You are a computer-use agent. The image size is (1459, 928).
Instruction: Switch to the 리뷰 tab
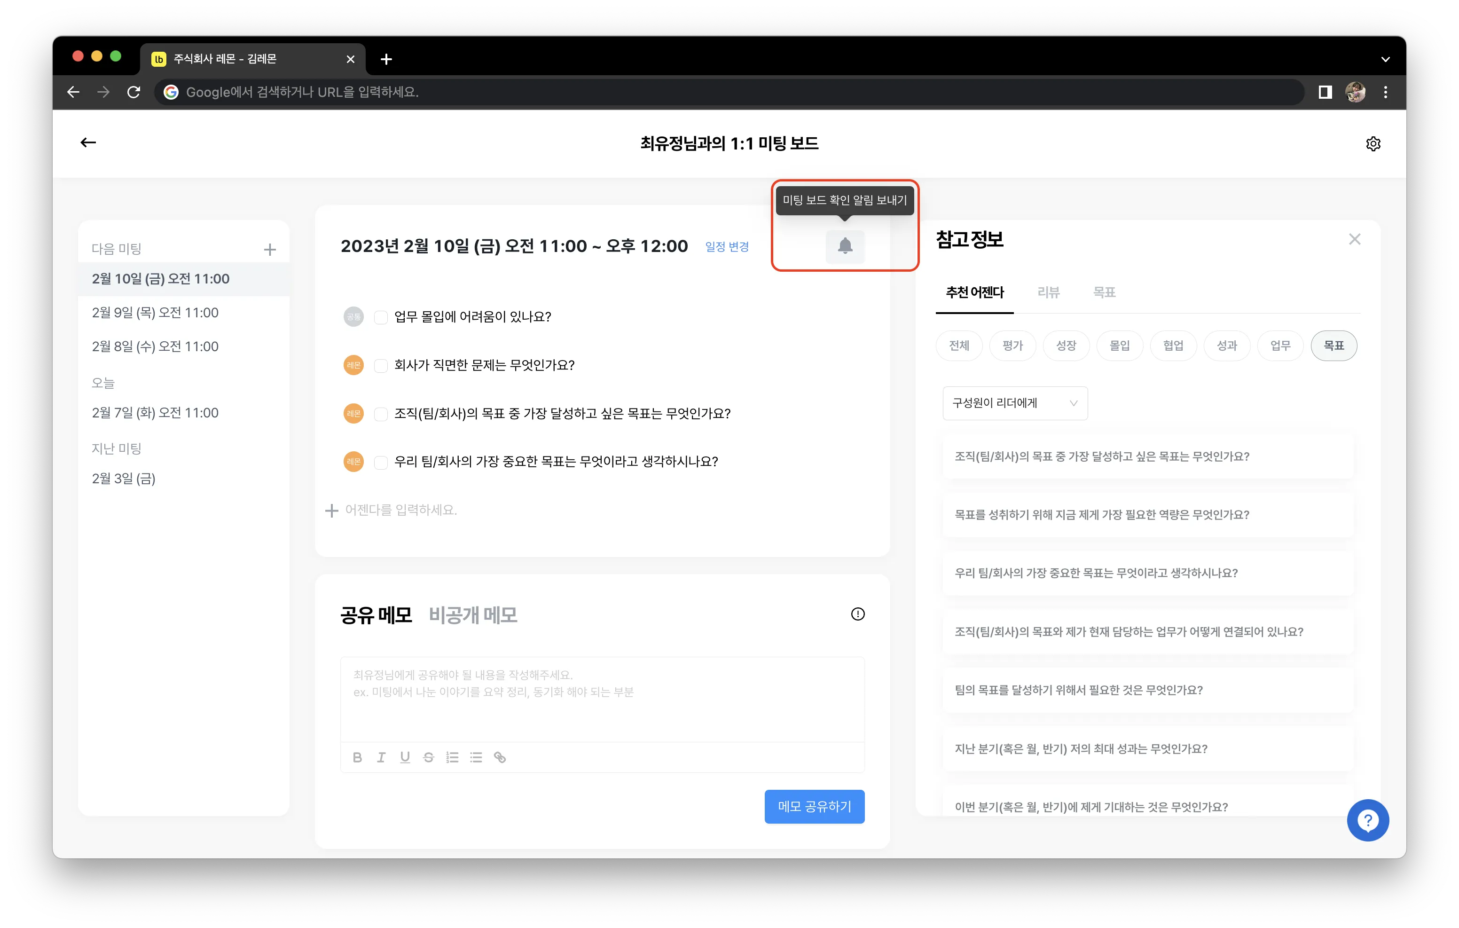[x=1048, y=293]
